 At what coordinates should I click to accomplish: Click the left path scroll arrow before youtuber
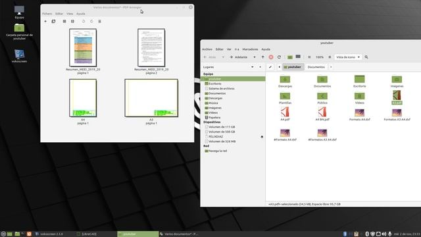pos(279,67)
